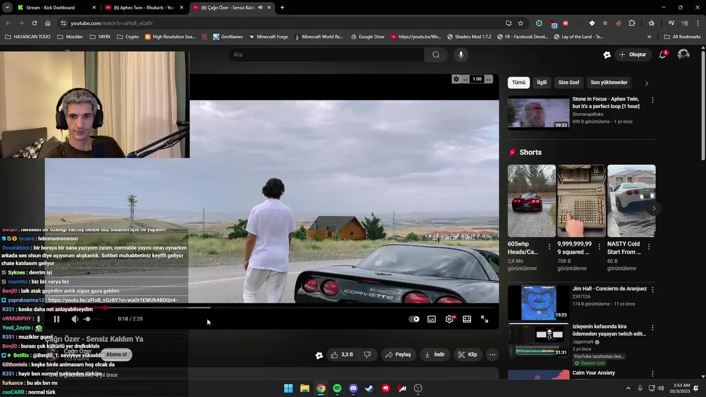The image size is (706, 397).
Task: Click the Paylaş share button
Action: 398,355
